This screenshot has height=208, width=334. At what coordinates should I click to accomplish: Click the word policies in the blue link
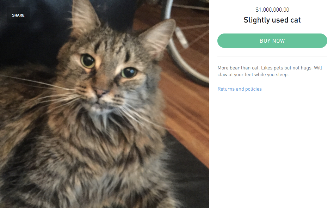coord(253,89)
